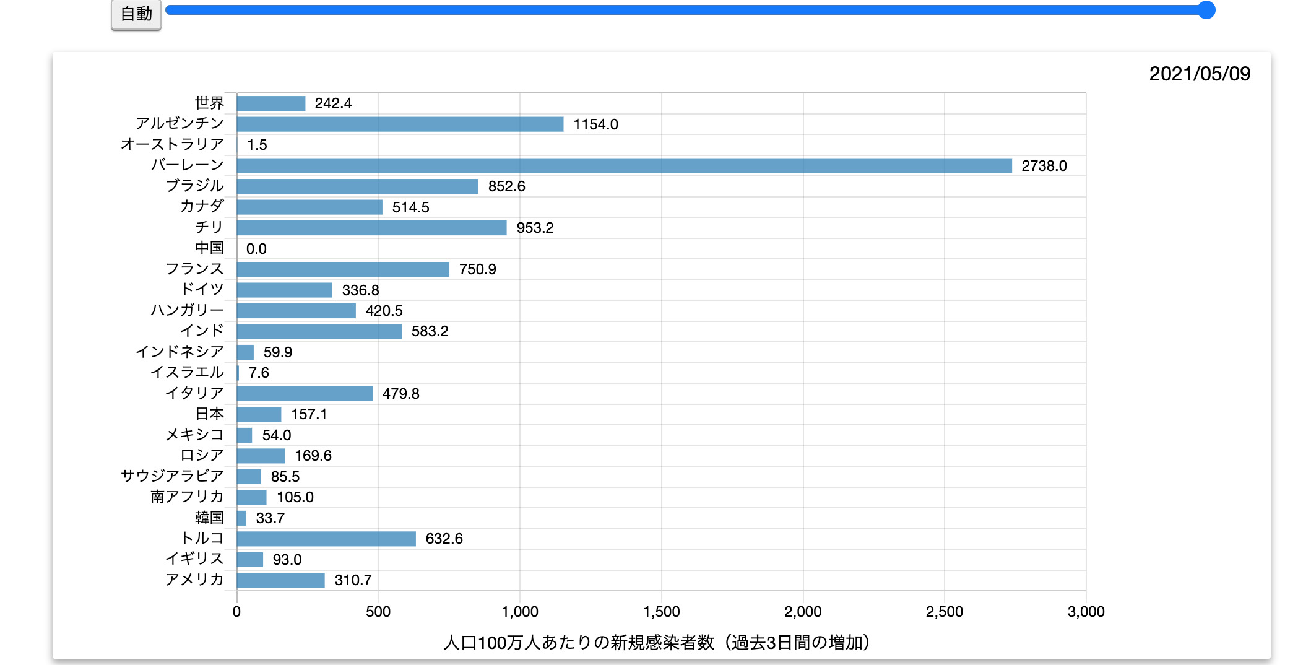This screenshot has height=665, width=1311.
Task: Click the value 54.0
Action: pos(277,435)
